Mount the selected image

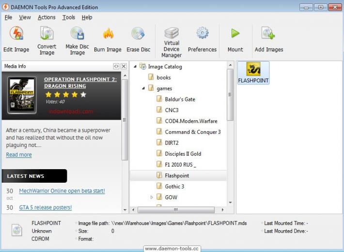click(x=235, y=39)
